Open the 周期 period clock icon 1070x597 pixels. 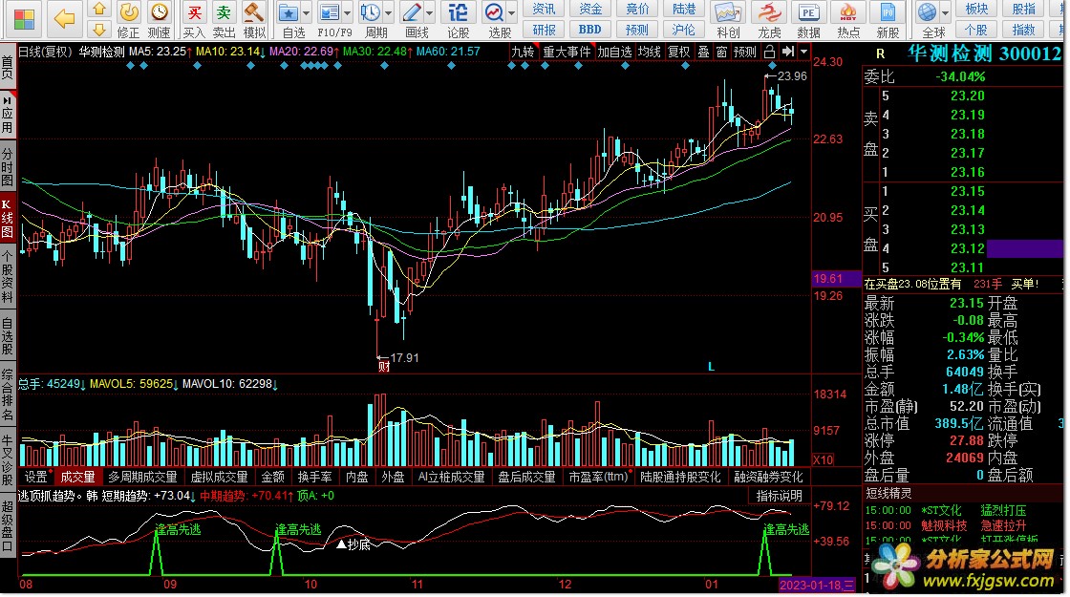(372, 12)
